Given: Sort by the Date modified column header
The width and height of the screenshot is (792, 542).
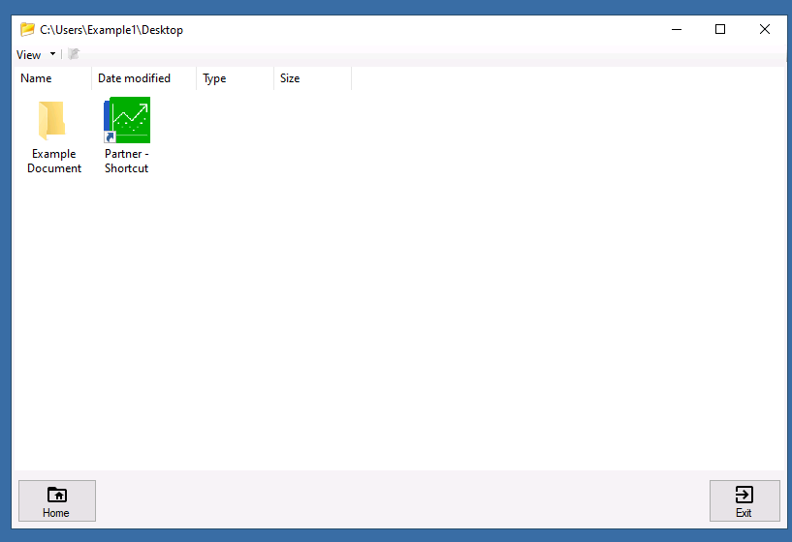Looking at the screenshot, I should pyautogui.click(x=134, y=78).
